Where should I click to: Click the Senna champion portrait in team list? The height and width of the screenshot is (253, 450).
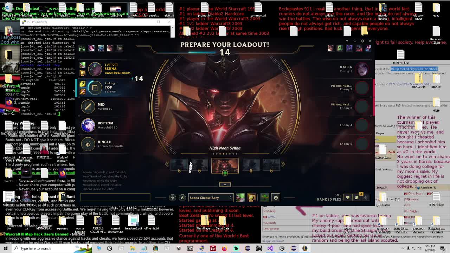pos(95,69)
